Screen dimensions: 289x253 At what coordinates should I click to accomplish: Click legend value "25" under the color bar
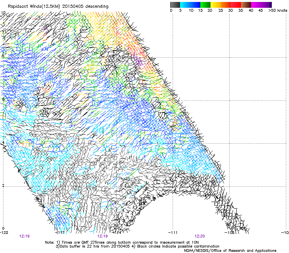pos(221,11)
